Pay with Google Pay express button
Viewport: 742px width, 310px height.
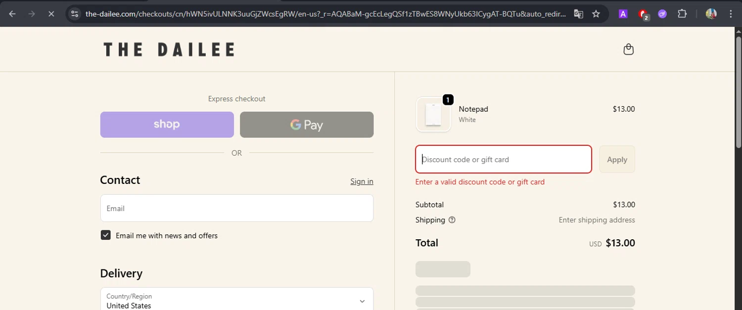click(307, 125)
